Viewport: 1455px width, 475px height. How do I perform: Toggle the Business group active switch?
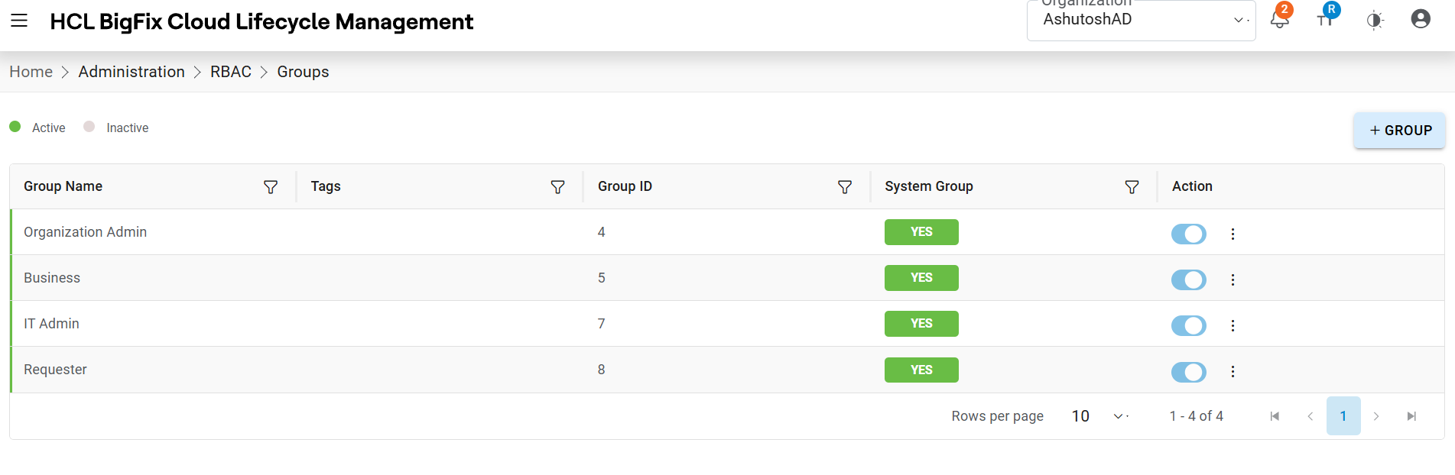click(x=1189, y=280)
